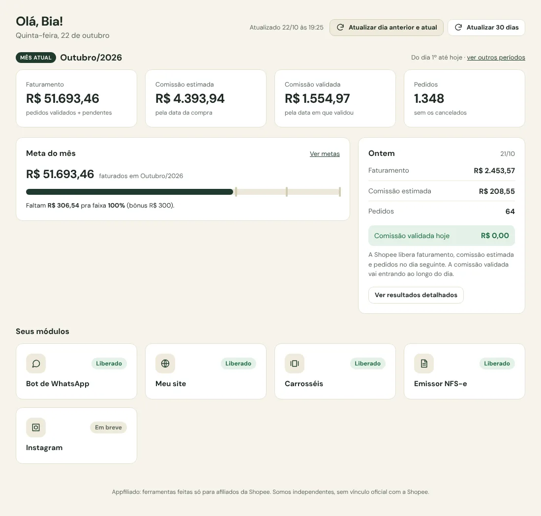Click the Bot de WhatsApp chat icon

pyautogui.click(x=36, y=364)
